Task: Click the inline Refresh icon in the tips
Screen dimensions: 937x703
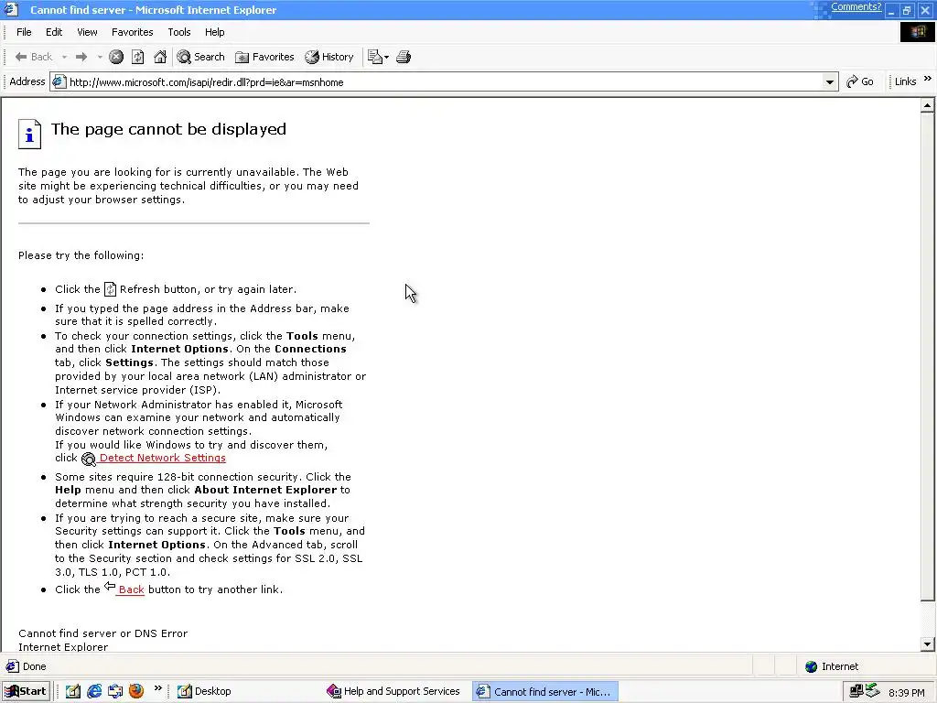Action: click(110, 289)
